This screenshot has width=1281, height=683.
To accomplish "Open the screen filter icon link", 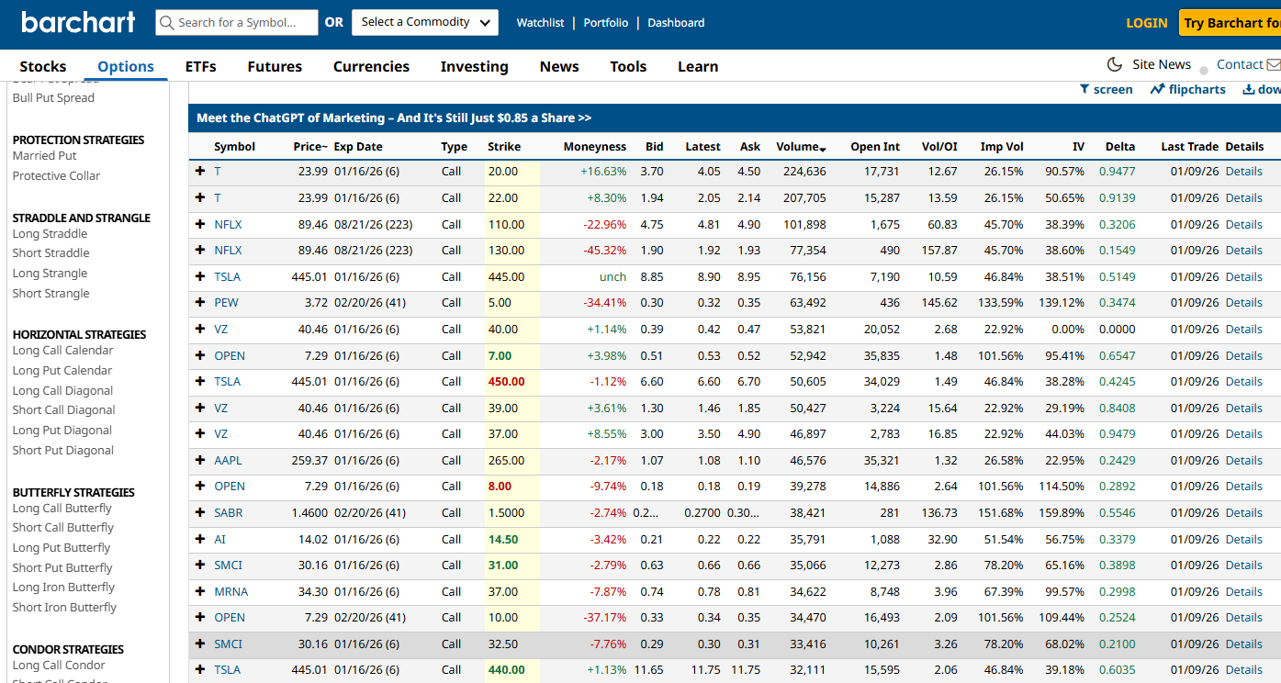I will pyautogui.click(x=1106, y=89).
